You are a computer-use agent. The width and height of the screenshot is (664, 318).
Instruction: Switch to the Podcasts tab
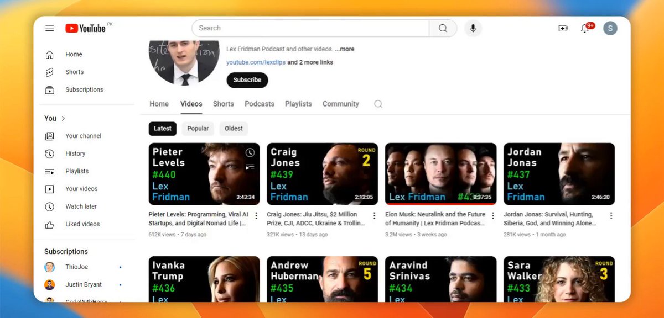coord(260,104)
